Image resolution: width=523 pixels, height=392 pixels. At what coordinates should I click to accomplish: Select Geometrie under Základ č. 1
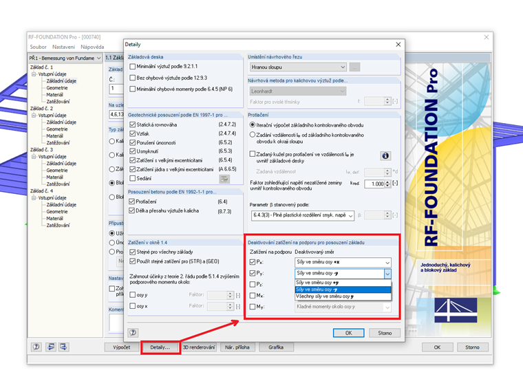[x=57, y=88]
